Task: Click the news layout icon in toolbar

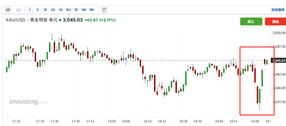Action: pos(104,10)
